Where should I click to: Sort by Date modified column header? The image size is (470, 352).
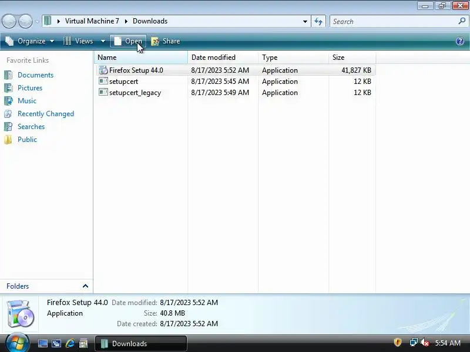[x=223, y=57]
